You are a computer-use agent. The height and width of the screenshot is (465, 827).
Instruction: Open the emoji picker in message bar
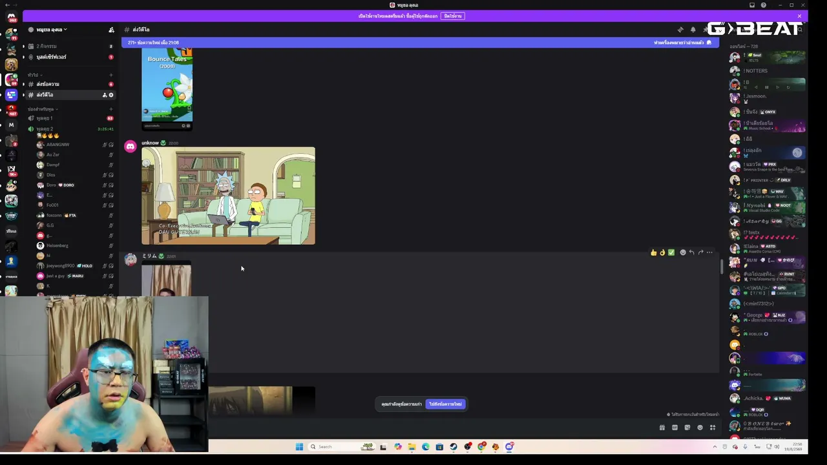(700, 428)
